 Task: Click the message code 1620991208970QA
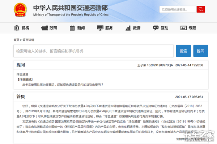pos(160,65)
